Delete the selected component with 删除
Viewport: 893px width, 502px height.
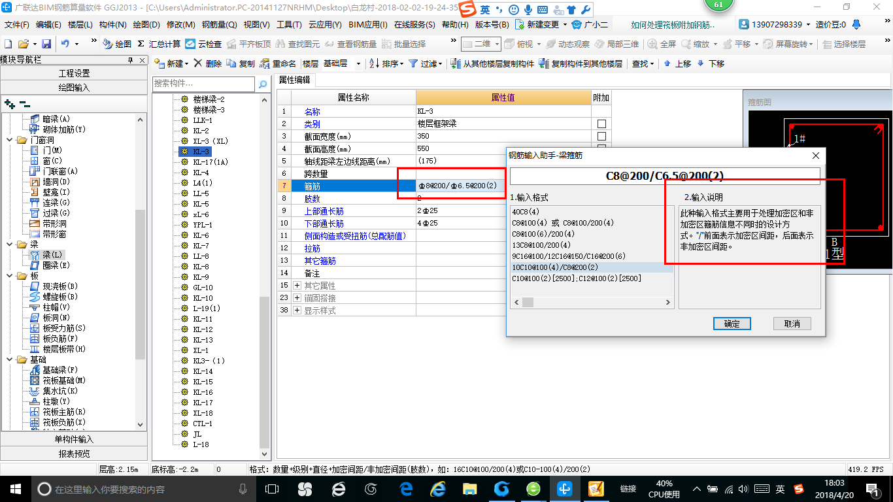[x=207, y=63]
